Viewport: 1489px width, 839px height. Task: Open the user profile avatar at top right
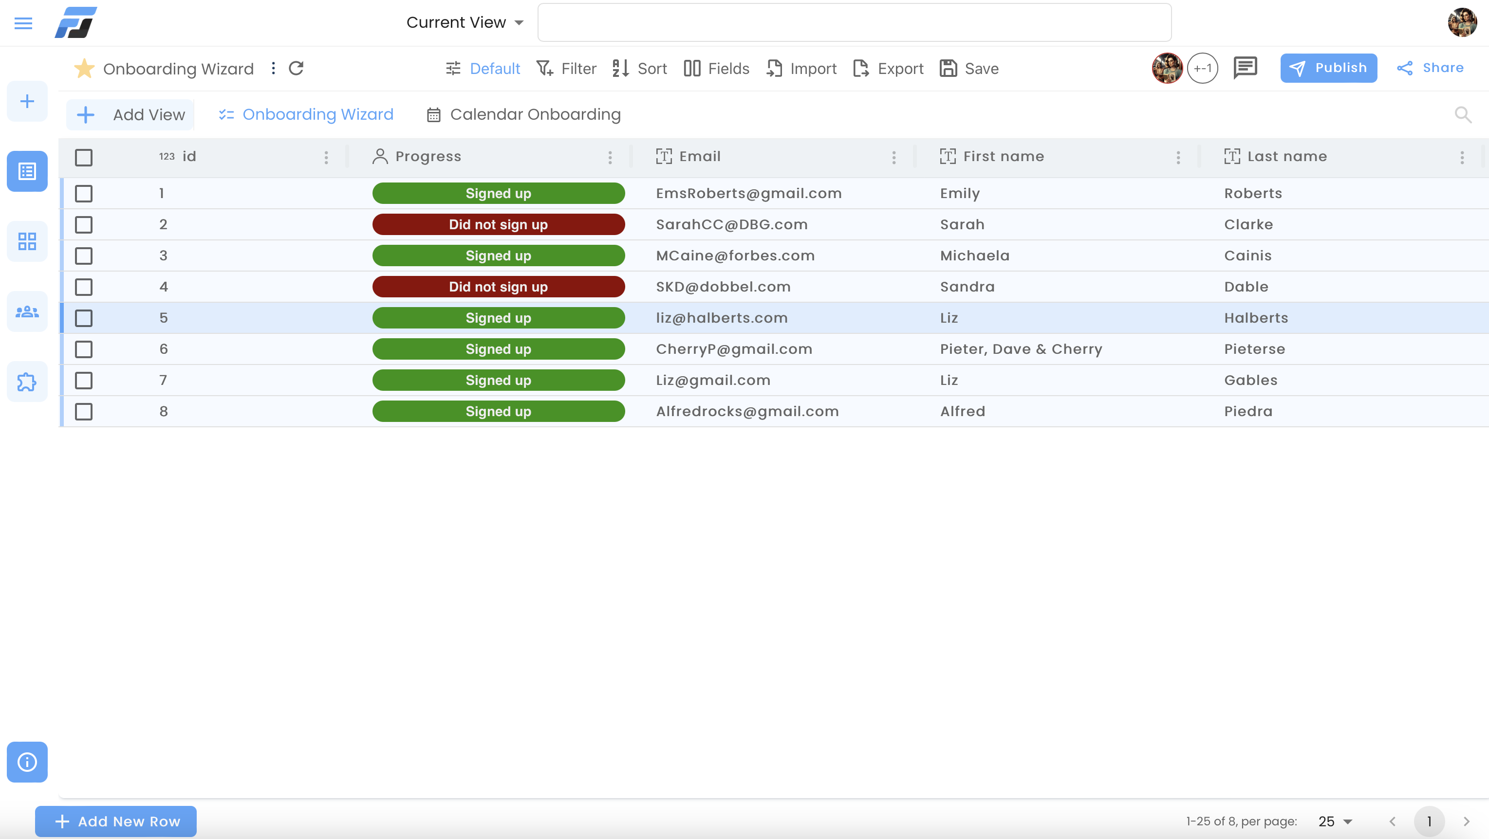(1462, 22)
